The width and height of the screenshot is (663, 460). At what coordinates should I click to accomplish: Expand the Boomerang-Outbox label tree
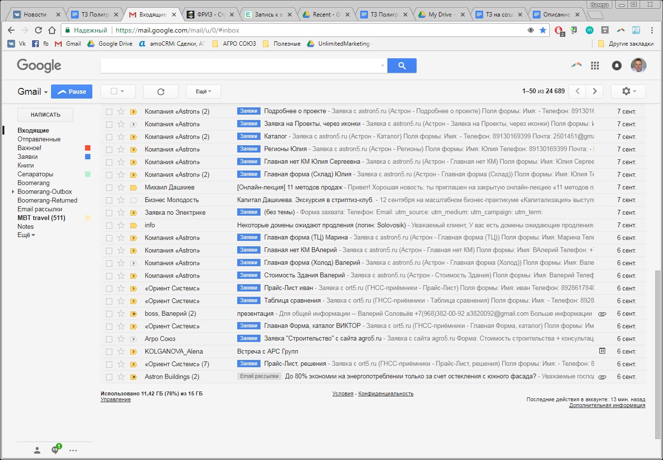tap(13, 192)
